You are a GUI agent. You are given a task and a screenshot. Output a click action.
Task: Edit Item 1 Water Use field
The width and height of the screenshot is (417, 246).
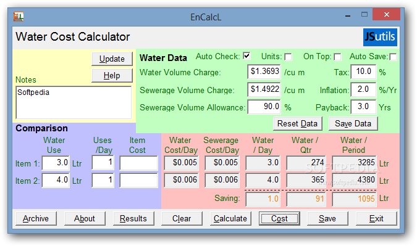[x=56, y=163]
